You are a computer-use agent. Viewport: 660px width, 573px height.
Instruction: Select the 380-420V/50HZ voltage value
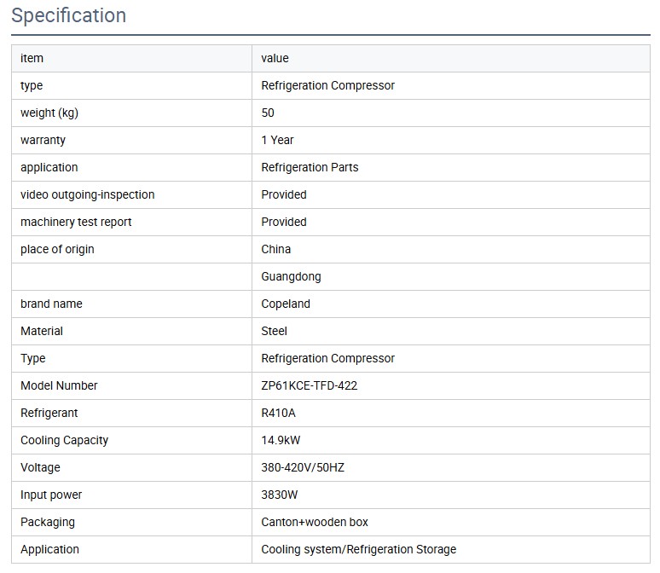(x=302, y=467)
